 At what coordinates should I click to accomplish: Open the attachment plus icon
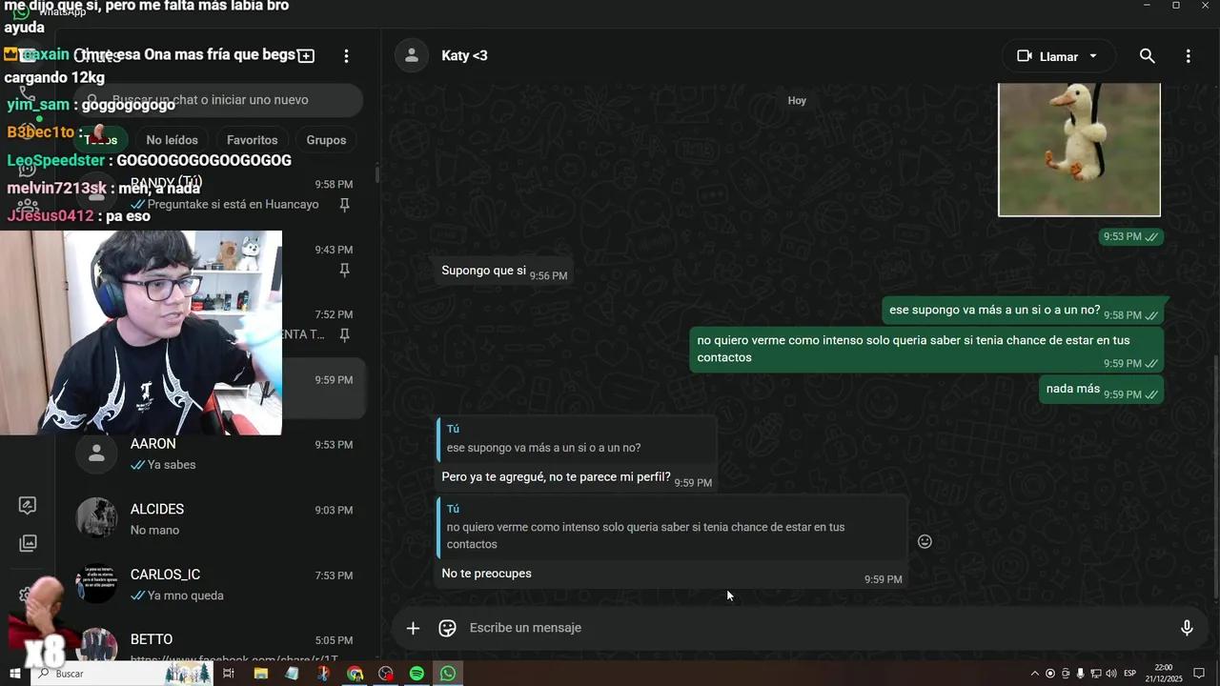pos(413,628)
